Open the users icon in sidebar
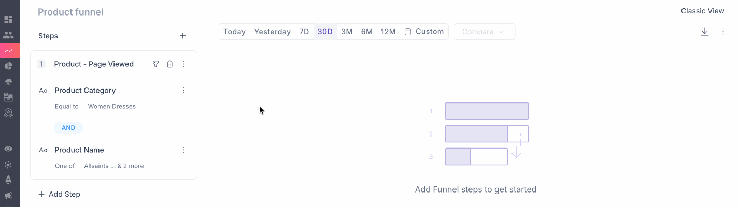739x207 pixels. pyautogui.click(x=8, y=35)
